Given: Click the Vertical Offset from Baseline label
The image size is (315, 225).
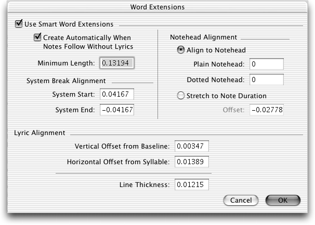Looking at the screenshot, I should coord(122,146).
